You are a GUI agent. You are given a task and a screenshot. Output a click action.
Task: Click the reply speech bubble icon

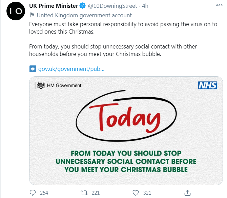point(33,193)
